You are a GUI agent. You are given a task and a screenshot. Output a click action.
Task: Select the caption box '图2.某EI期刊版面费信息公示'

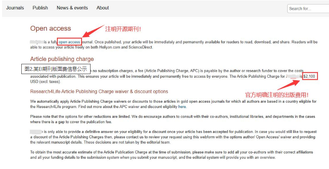56,69
